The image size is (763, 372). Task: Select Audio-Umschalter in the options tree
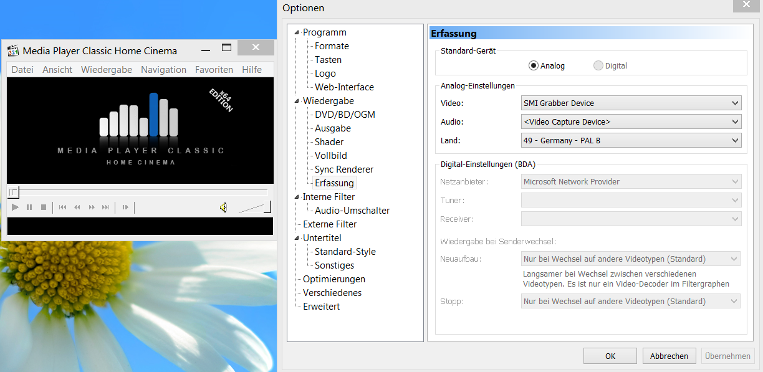point(352,211)
